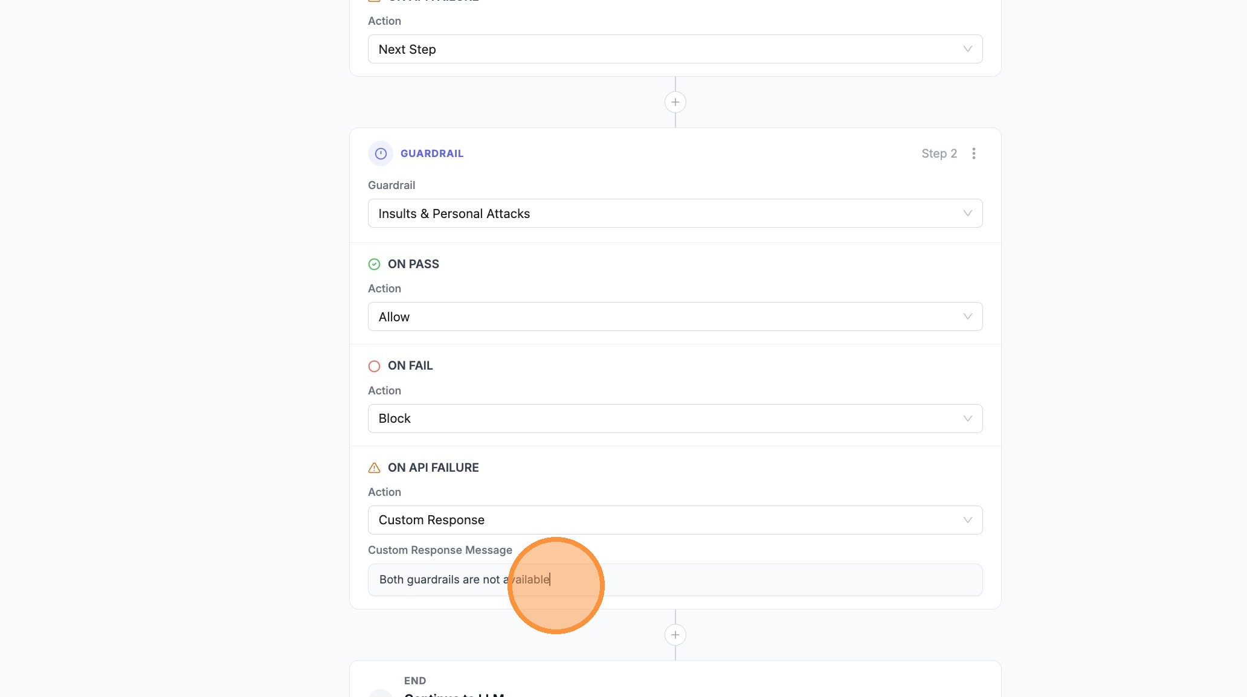Viewport: 1247px width, 697px height.
Task: Click the END step circle icon
Action: [380, 693]
